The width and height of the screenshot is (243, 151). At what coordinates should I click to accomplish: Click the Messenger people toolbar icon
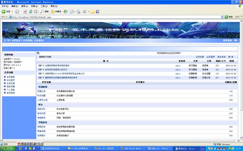[x=98, y=12]
